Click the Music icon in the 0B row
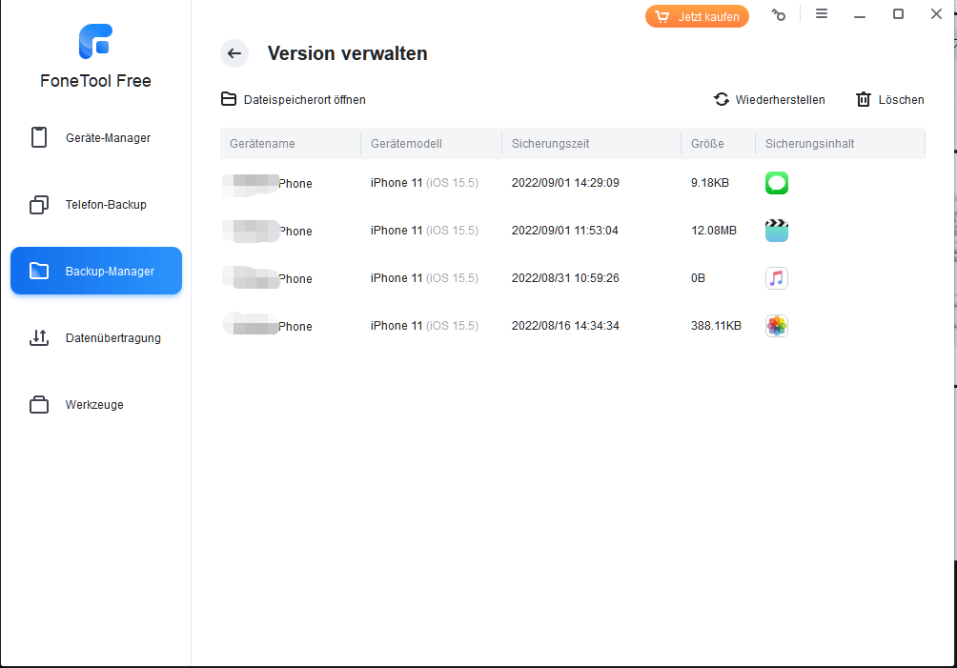This screenshot has height=668, width=957. coord(776,278)
